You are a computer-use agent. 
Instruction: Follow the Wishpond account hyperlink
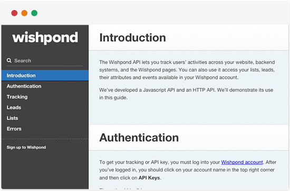pos(242,162)
